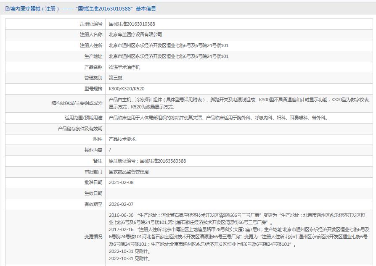This screenshot has width=376, height=266.
Task: Click the label '其他内容'
Action: pos(93,150)
